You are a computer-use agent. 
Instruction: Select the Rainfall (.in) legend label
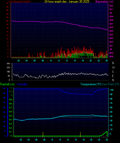point(7,84)
